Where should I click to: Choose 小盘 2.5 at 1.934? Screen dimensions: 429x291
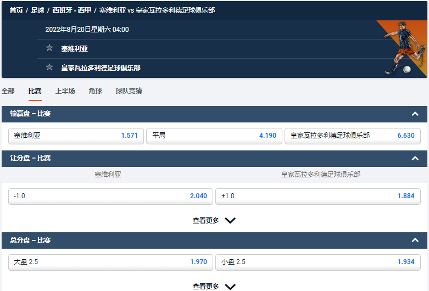click(x=318, y=262)
